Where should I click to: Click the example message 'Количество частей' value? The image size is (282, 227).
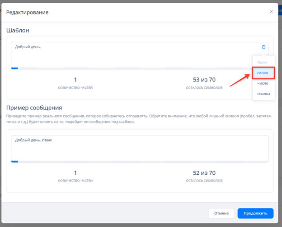pos(75,173)
